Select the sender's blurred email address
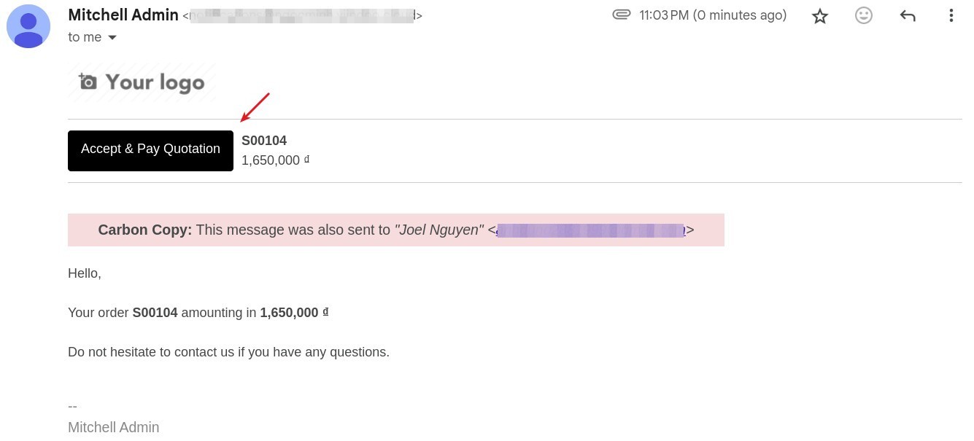Viewport: 974px width, 441px height. pyautogui.click(x=302, y=15)
